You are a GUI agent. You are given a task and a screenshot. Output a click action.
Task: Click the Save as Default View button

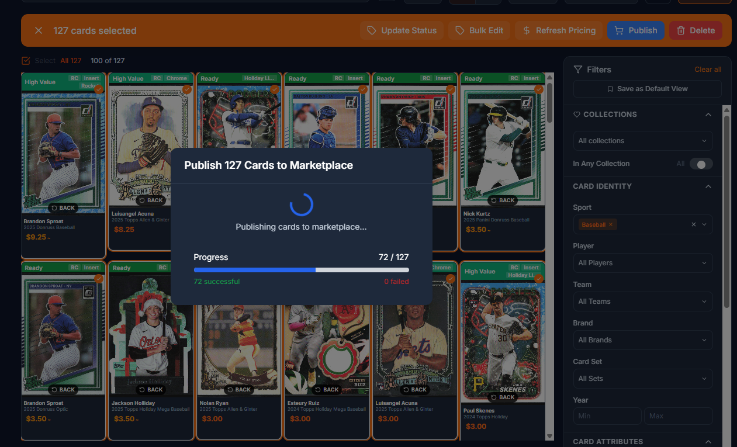point(647,89)
